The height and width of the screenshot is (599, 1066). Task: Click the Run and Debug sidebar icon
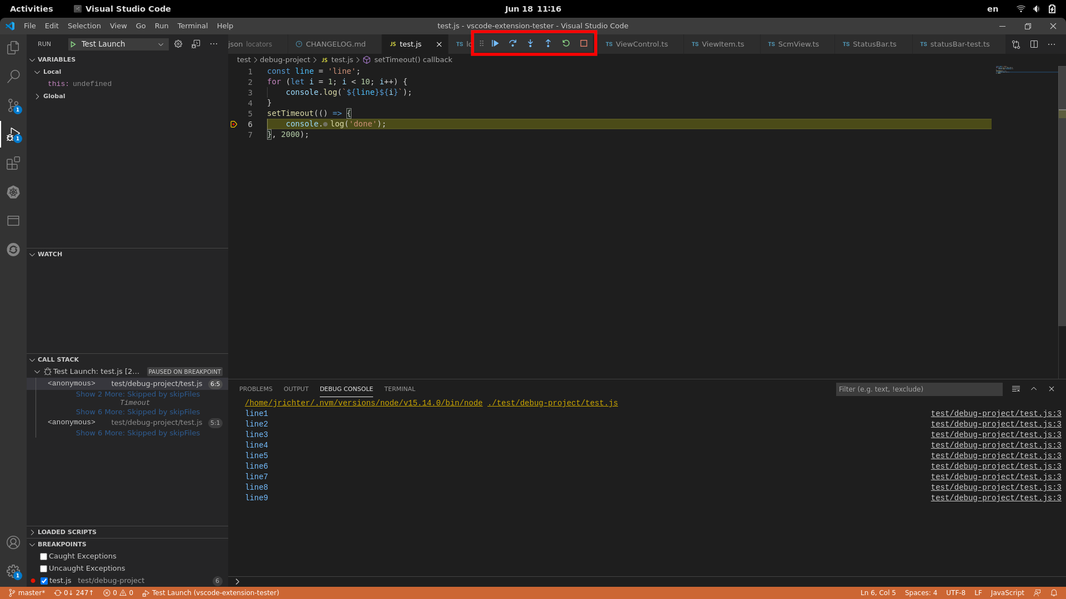[14, 134]
